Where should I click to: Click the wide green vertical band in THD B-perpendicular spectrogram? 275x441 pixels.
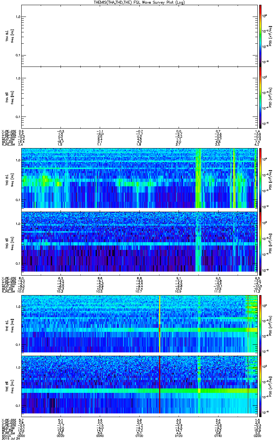tap(198, 178)
